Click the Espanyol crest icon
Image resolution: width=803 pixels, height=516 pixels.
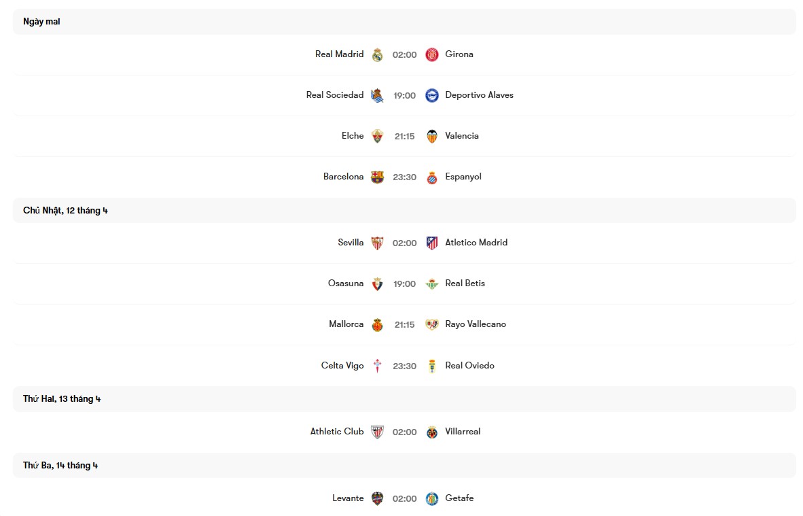click(432, 177)
